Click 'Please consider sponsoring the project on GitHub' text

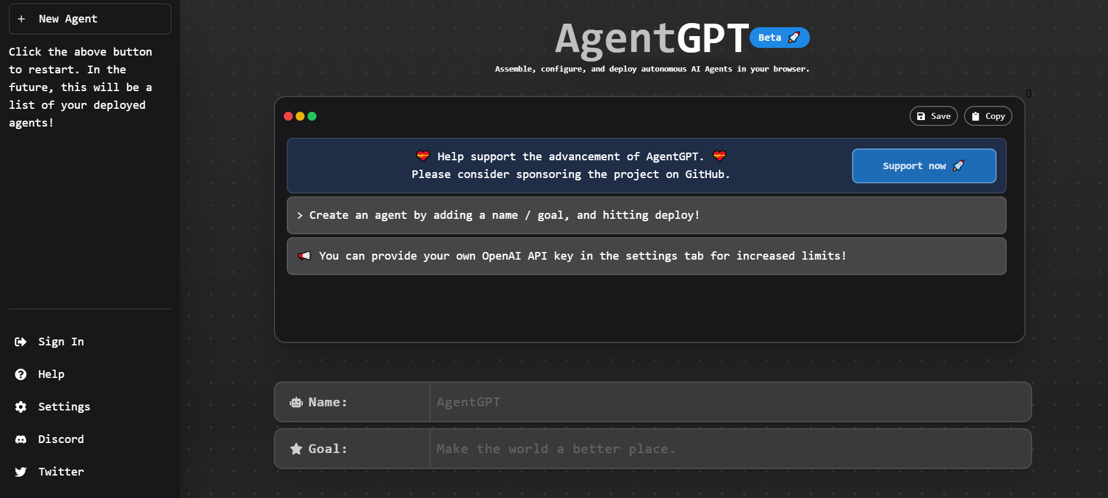[571, 174]
